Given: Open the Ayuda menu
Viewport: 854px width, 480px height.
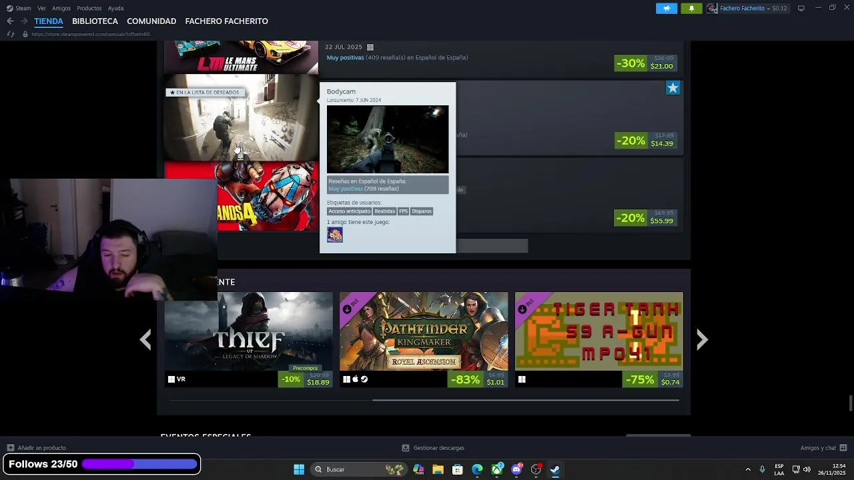Looking at the screenshot, I should coord(115,8).
